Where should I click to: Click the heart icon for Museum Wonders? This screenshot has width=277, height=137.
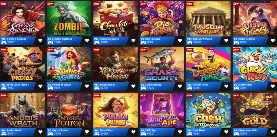pos(226,41)
